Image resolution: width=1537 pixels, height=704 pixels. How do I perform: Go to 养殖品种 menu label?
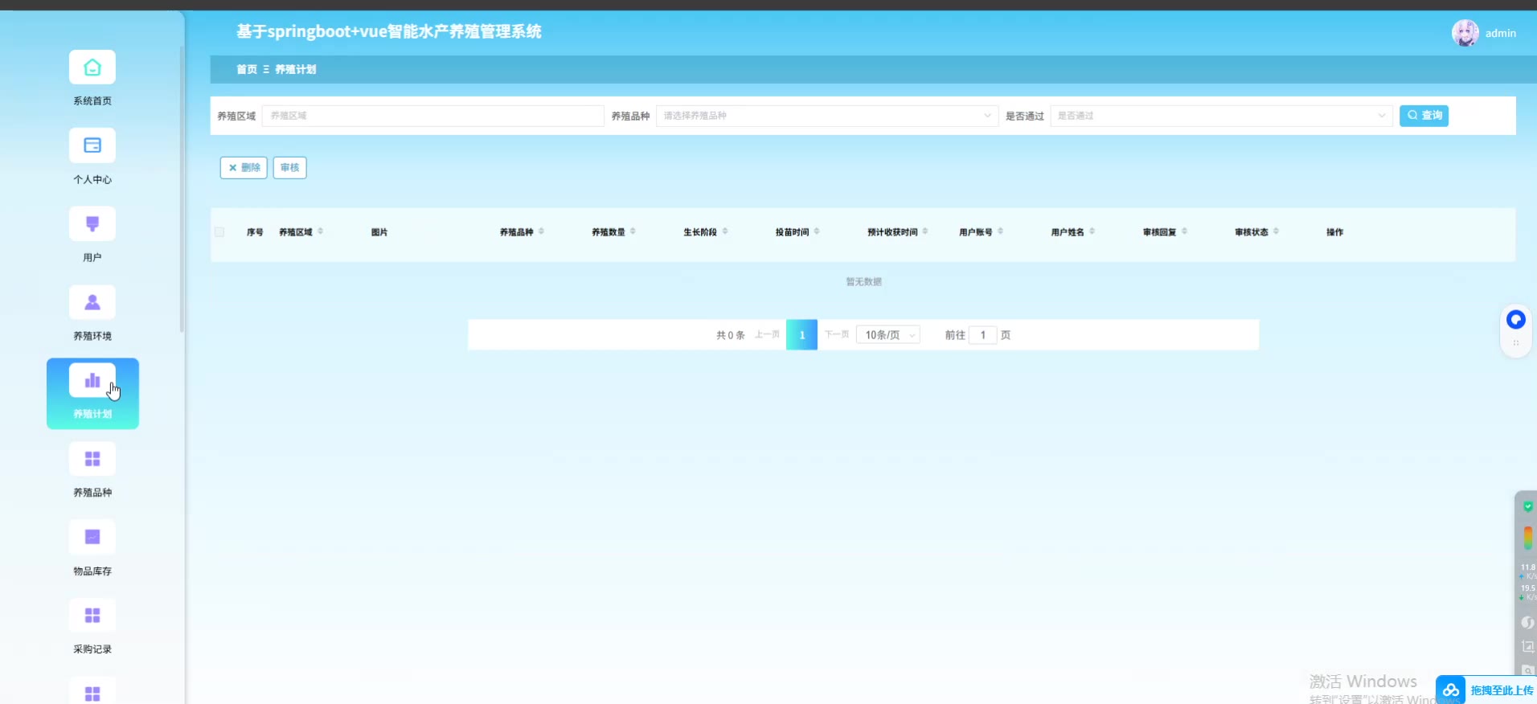[x=92, y=493]
